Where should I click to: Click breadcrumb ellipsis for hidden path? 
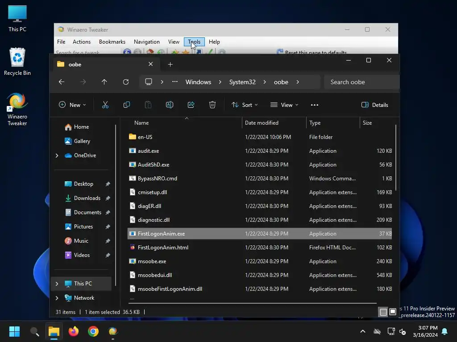(175, 82)
